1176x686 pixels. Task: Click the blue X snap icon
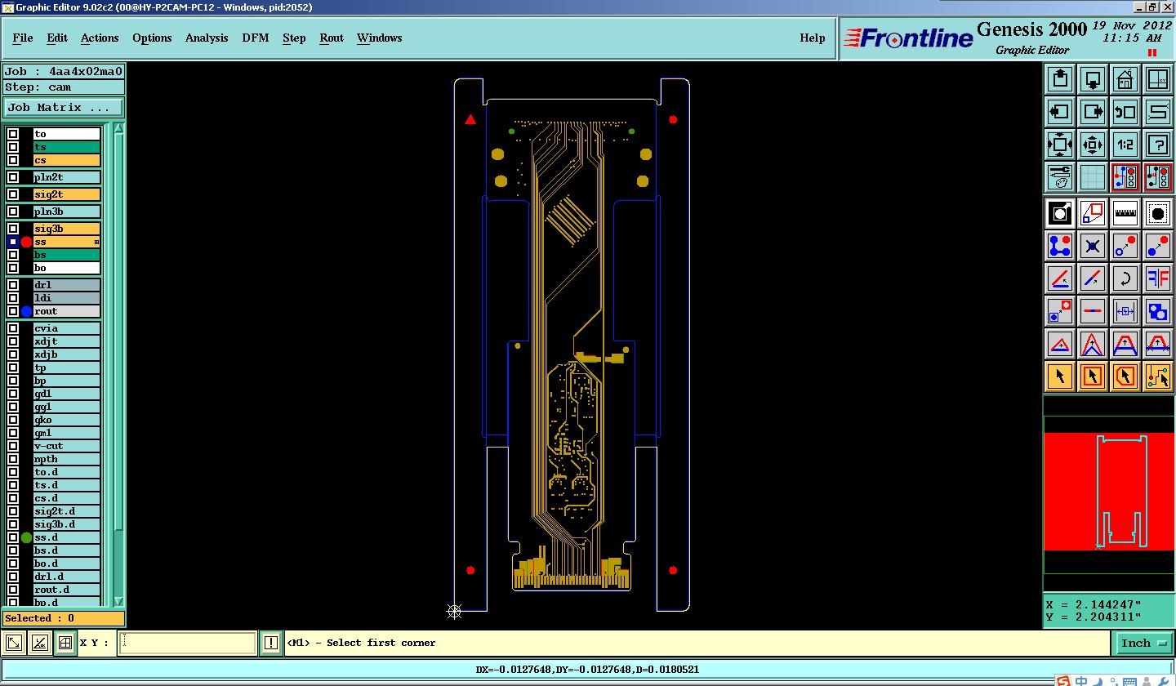point(1093,246)
